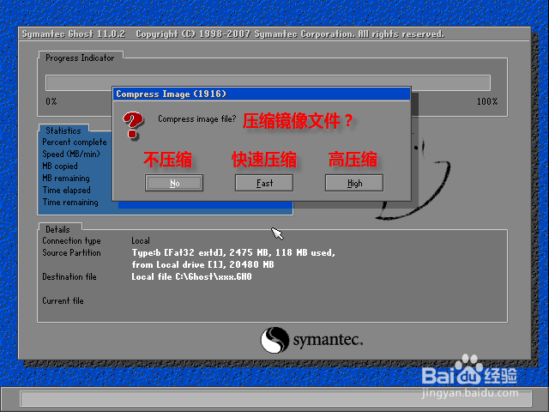The width and height of the screenshot is (549, 412).
Task: Select the 'Percent complete' statistics label
Action: point(75,142)
